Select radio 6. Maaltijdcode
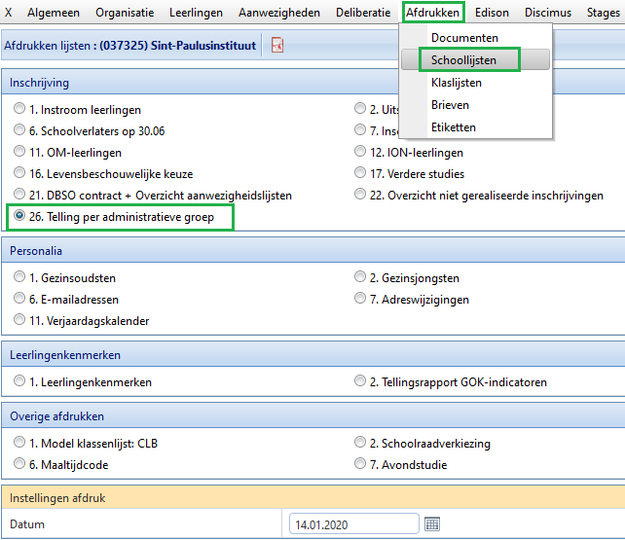Viewport: 625px width, 540px height. click(19, 464)
